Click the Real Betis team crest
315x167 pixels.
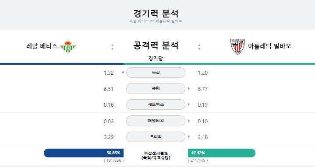click(68, 47)
